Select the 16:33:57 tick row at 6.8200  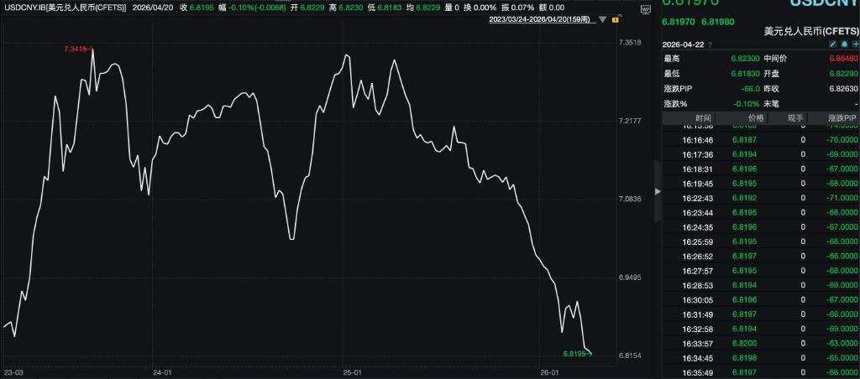coord(761,344)
